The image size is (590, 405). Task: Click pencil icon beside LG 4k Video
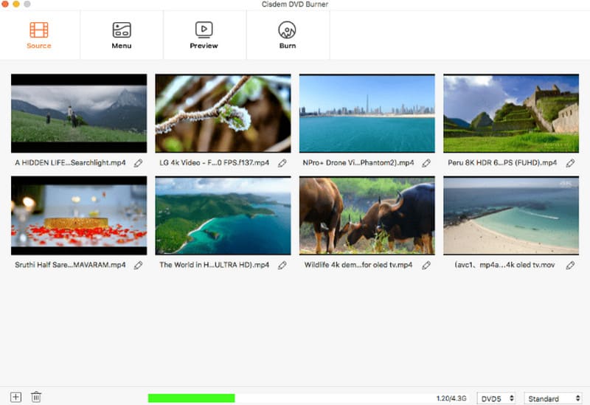282,163
